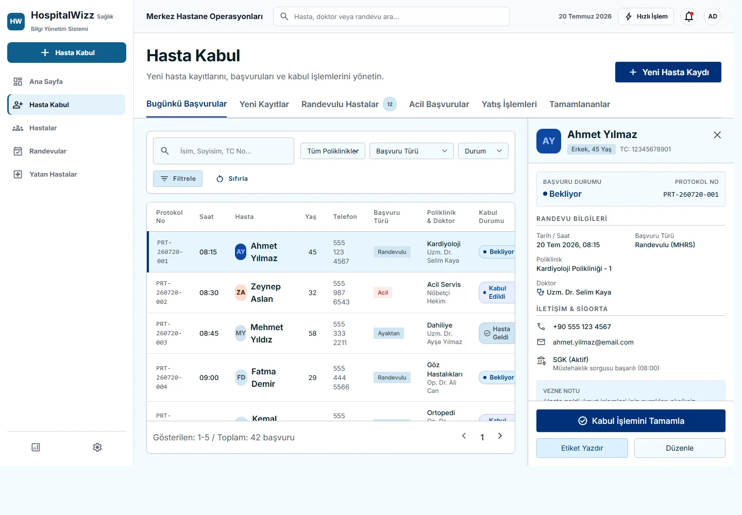Switch to Tamamlananlar tab

(x=580, y=104)
